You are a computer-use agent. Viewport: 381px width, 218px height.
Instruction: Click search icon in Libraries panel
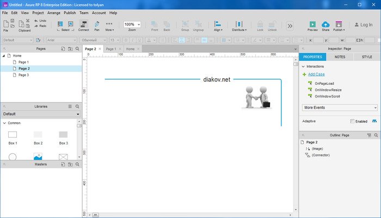tap(77, 107)
